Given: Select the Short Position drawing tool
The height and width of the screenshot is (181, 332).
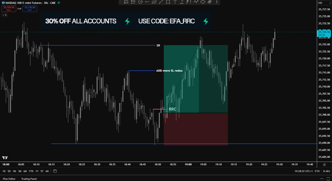Looking at the screenshot, I should [x=133, y=2].
